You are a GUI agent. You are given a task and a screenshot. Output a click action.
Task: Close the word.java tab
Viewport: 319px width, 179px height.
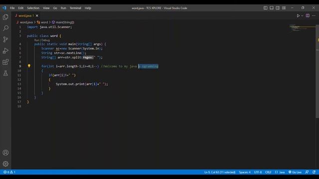tap(37, 15)
